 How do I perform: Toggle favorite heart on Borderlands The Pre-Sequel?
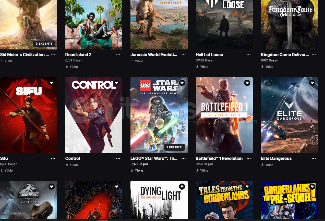[x=312, y=187]
